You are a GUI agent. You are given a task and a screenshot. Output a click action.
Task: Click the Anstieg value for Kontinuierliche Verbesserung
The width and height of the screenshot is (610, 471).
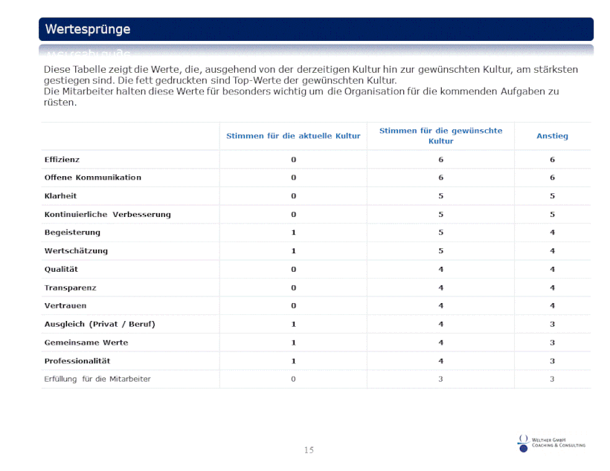pyautogui.click(x=552, y=215)
